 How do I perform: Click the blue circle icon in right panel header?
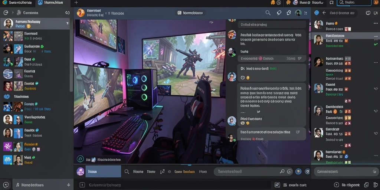point(316,13)
